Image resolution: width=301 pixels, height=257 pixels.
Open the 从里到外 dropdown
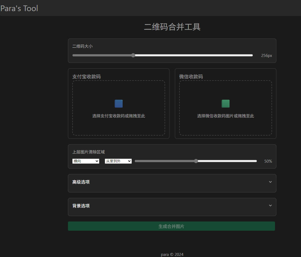(x=118, y=161)
